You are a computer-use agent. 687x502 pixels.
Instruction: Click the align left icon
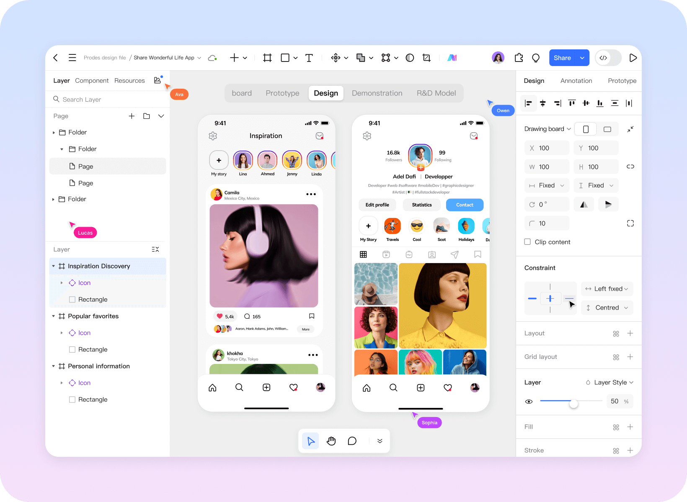tap(529, 103)
